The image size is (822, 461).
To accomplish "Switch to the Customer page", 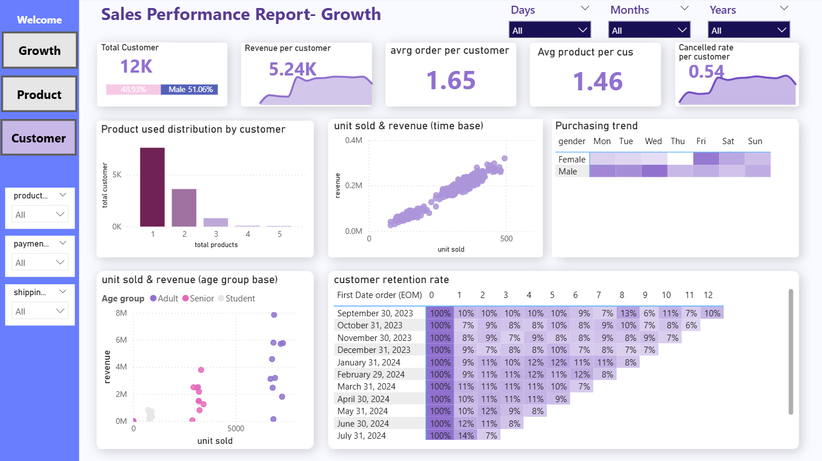I will (x=38, y=138).
